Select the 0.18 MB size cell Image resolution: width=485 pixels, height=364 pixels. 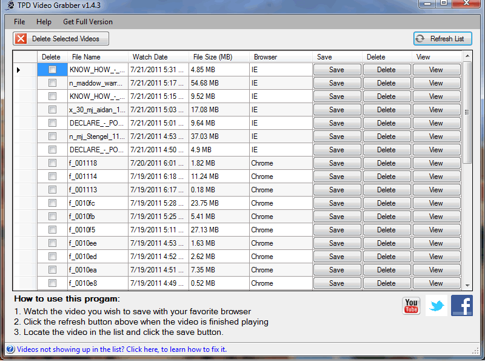(x=219, y=190)
